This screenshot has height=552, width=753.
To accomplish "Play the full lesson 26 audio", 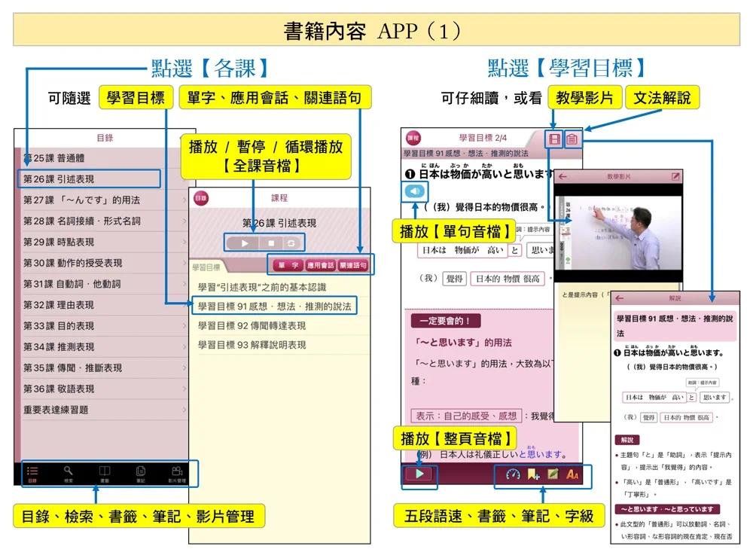I will 245,243.
